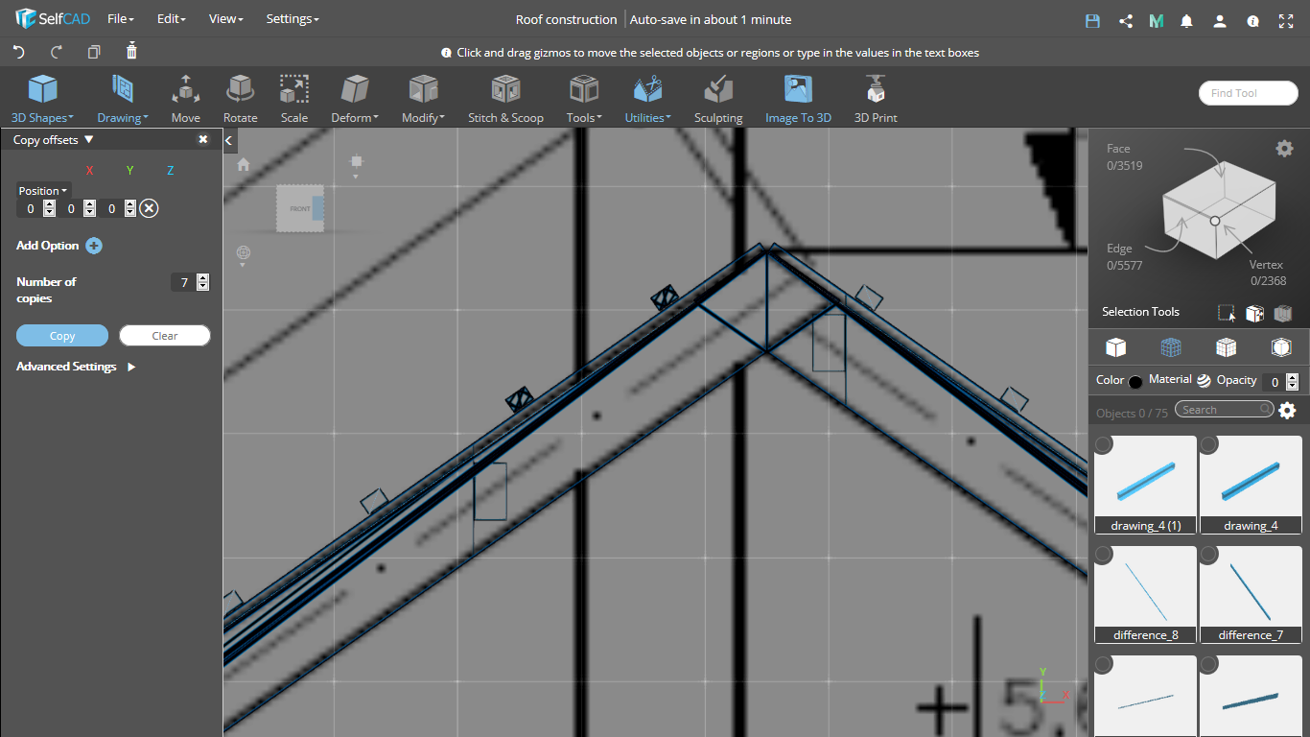Click the copy objects icon
Image resolution: width=1310 pixels, height=737 pixels.
[x=94, y=52]
